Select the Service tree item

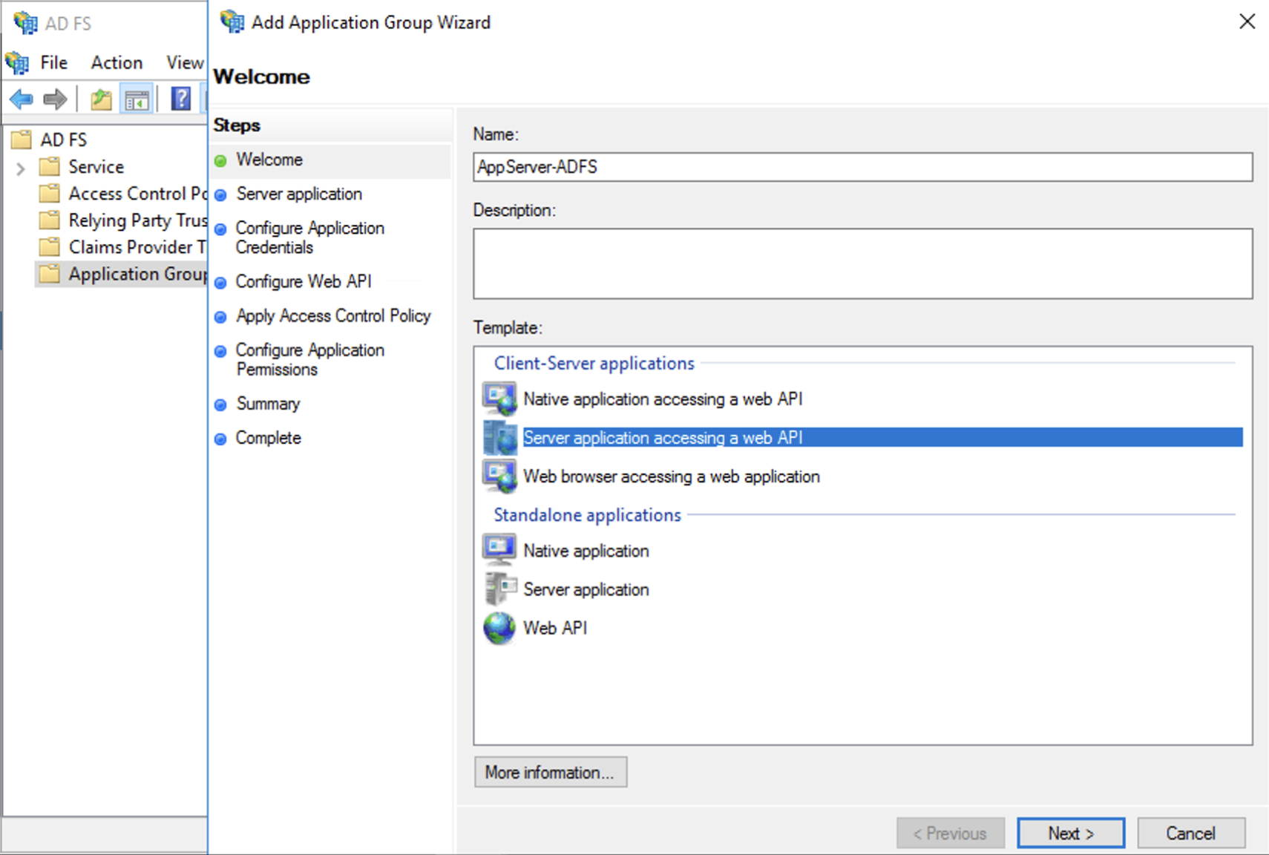96,166
